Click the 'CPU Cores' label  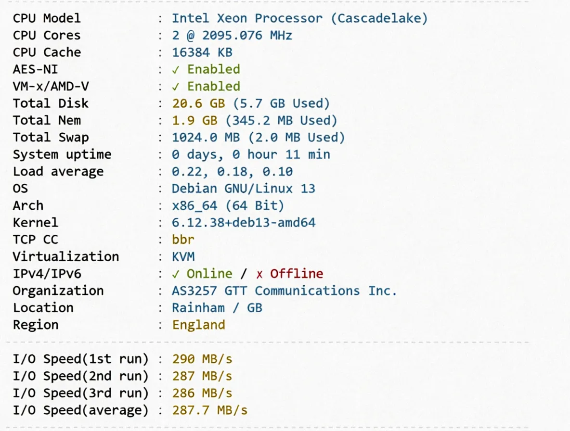tap(47, 35)
